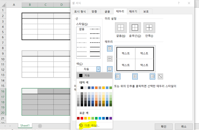Pick yellow swatch in 표준 색 row
The image size is (199, 130).
pos(89,118)
